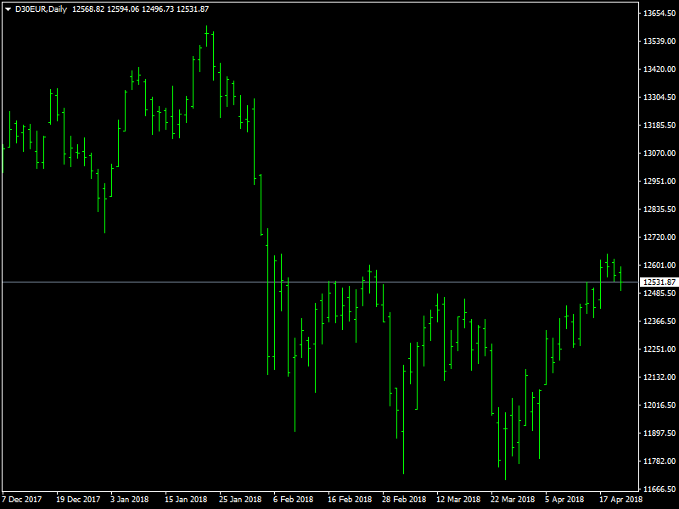
Task: Click the D30EUR,Daily chart title
Action: point(41,9)
